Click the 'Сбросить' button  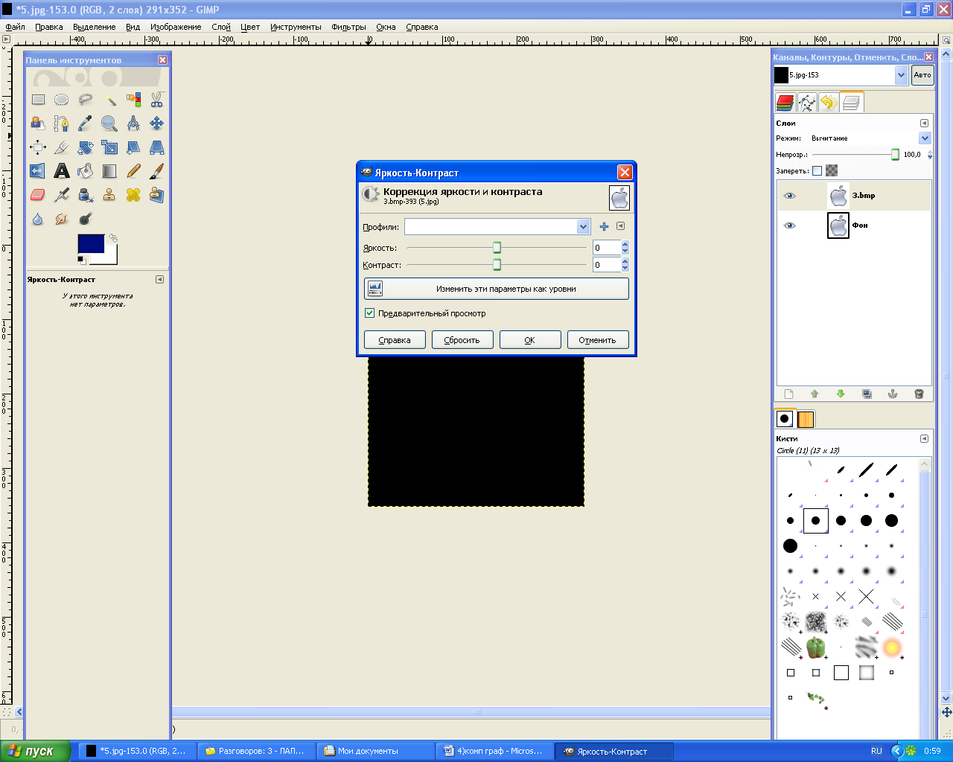[462, 340]
